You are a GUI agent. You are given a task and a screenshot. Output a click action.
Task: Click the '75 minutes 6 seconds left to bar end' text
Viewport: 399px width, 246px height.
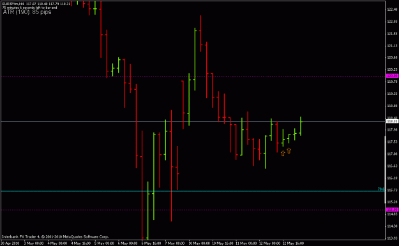pos(29,8)
